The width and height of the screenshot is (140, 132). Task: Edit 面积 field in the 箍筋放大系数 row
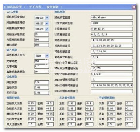tap(50, 114)
